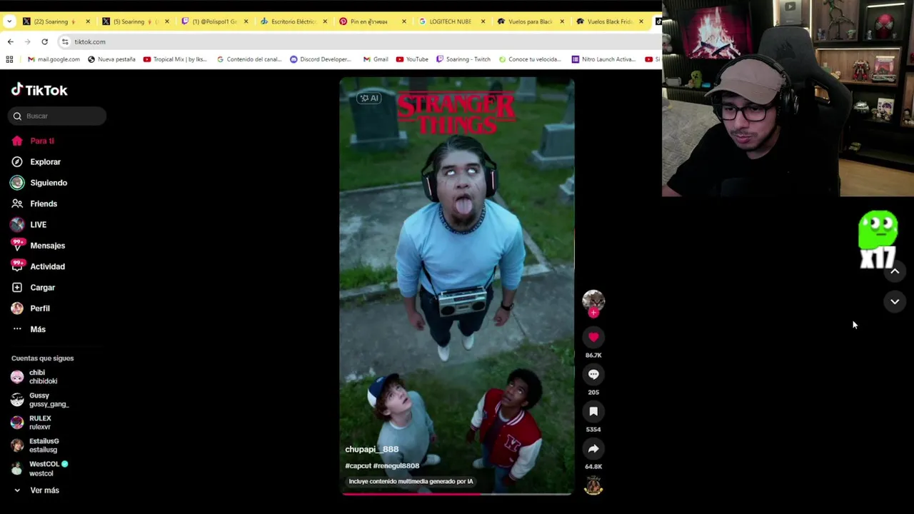This screenshot has width=914, height=514.
Task: Open the Para ti feed
Action: pos(33,141)
